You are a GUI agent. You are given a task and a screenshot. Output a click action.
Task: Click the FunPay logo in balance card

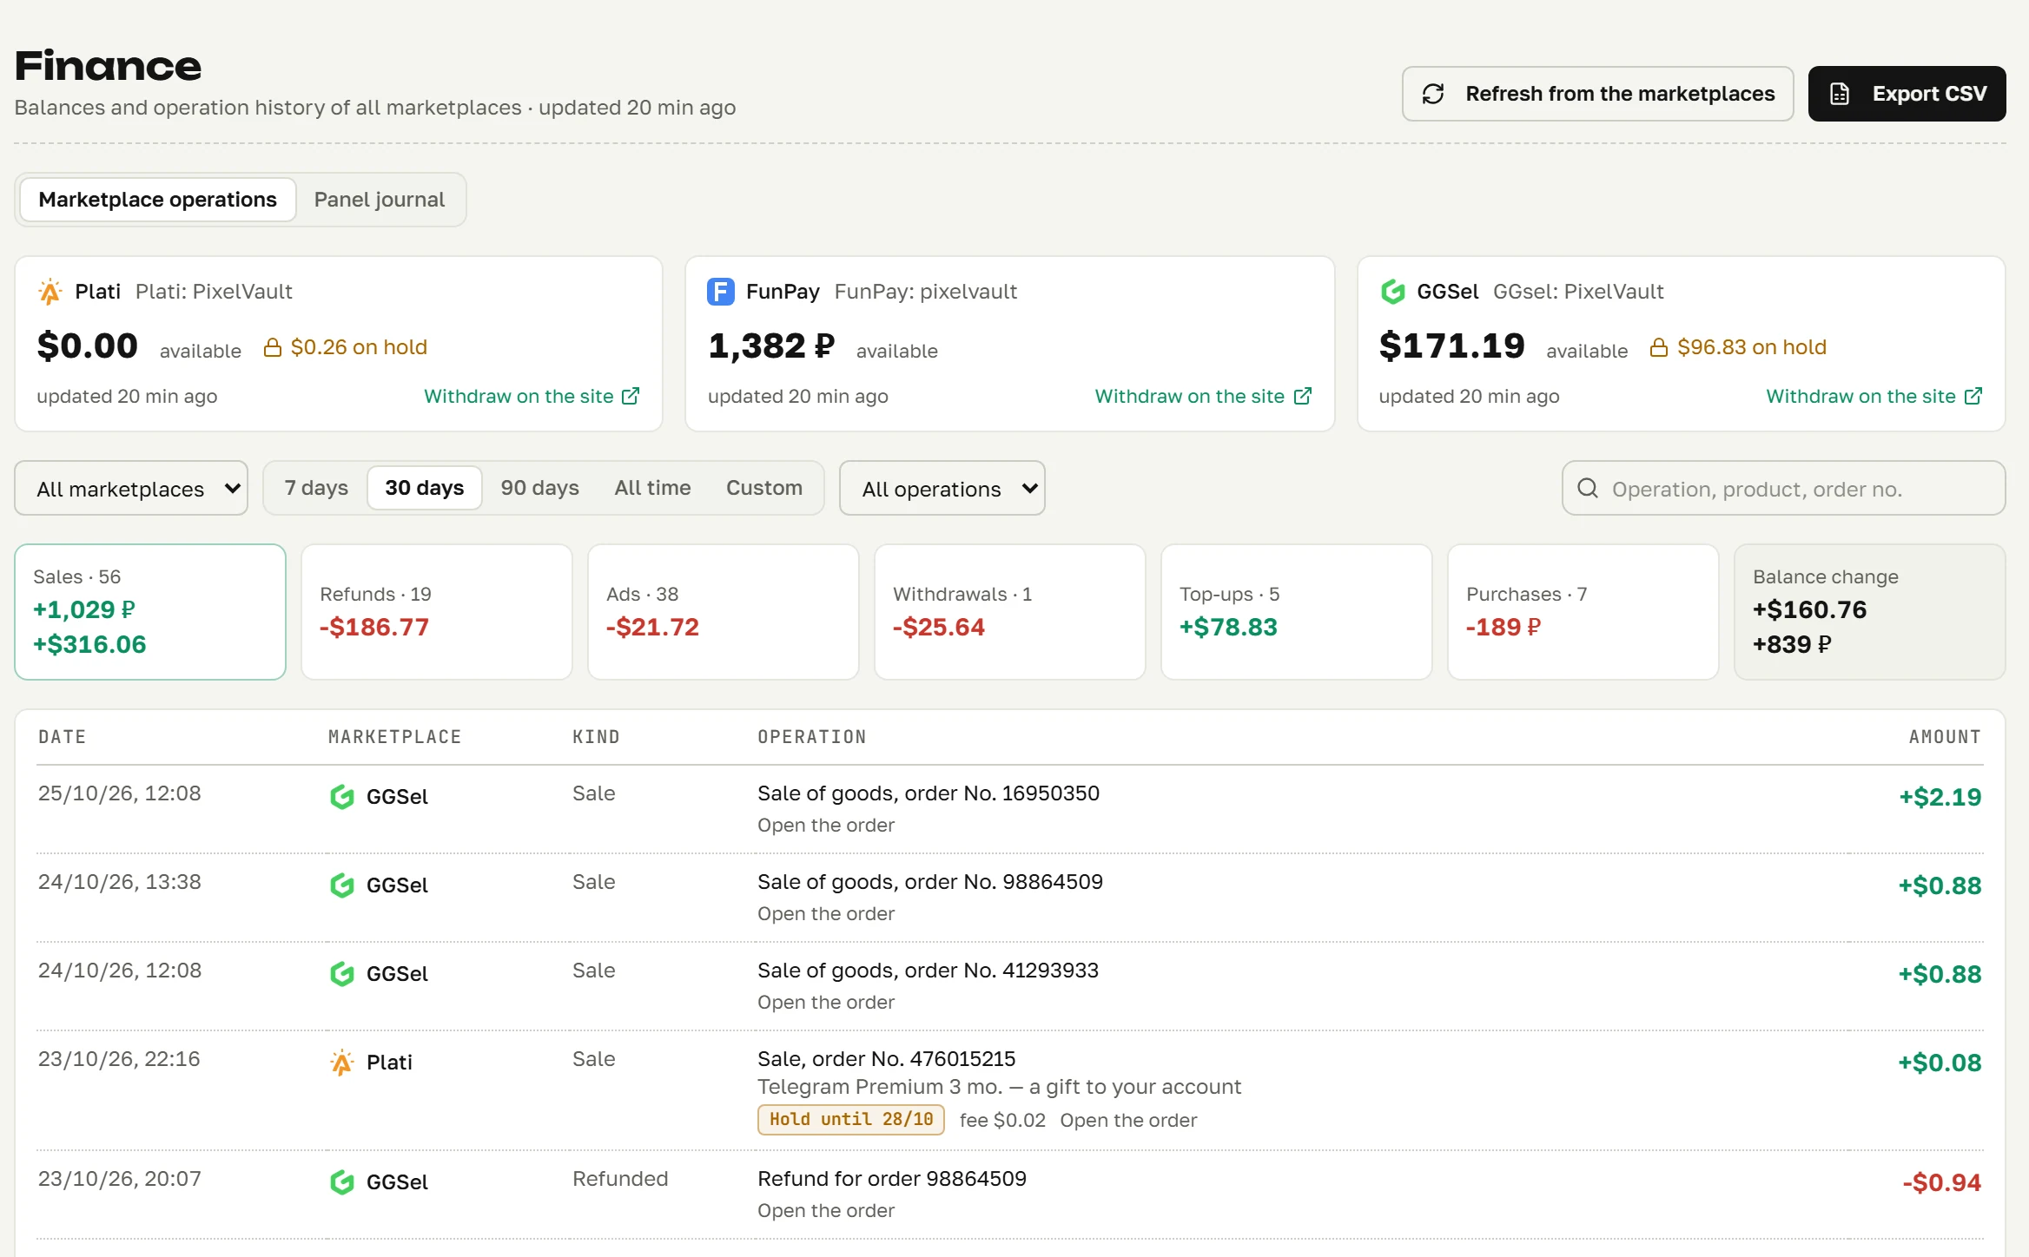(x=721, y=292)
